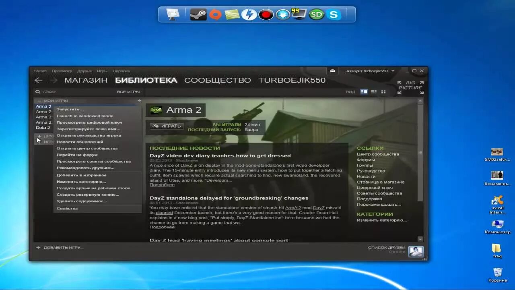515x290 pixels.
Task: Open the Steam inbox envelope icon
Action: pos(332,71)
